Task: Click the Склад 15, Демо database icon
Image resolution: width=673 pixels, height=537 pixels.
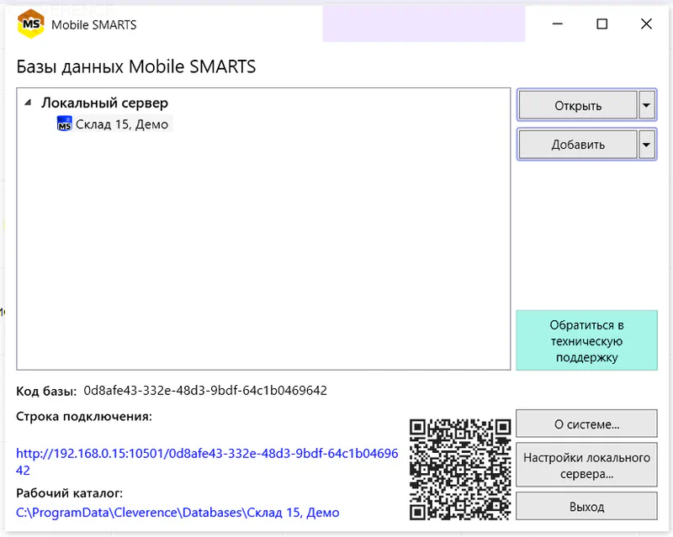Action: point(64,123)
